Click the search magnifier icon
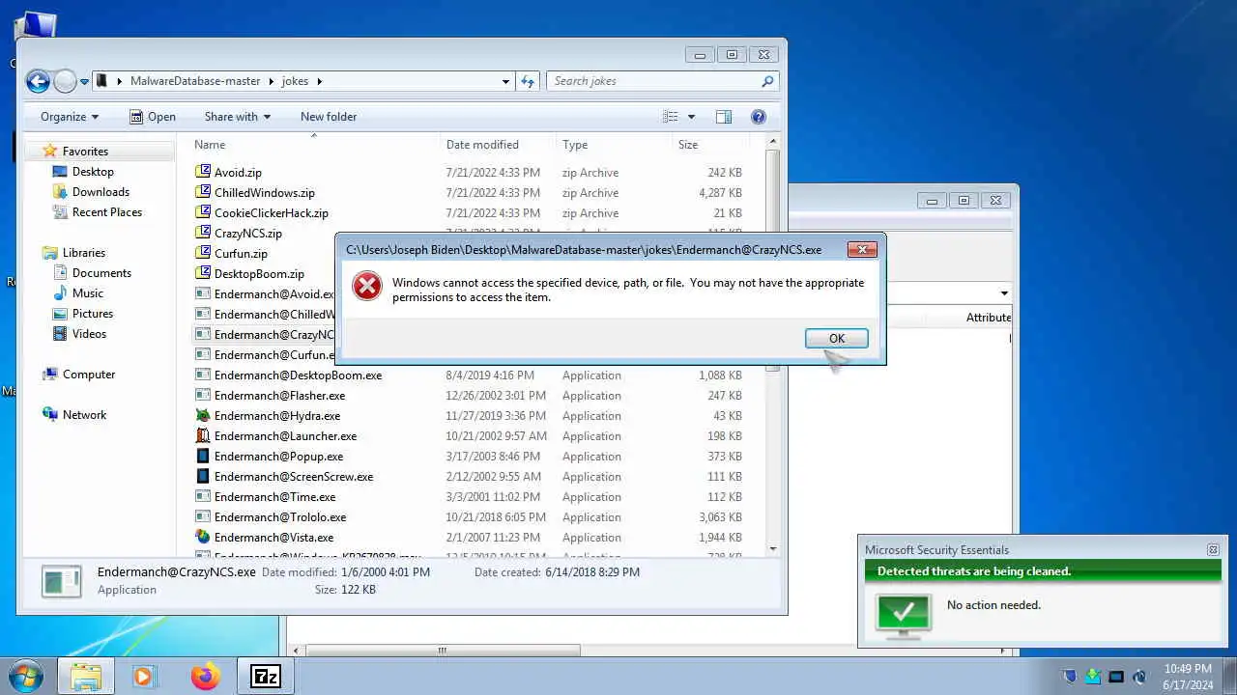The width and height of the screenshot is (1237, 695). [768, 81]
